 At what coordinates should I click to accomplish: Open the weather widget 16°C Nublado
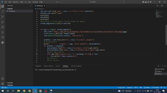pyautogui.click(x=125, y=91)
